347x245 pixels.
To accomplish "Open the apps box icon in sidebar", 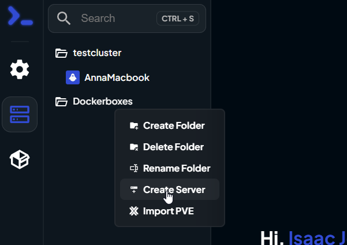I will 20,159.
